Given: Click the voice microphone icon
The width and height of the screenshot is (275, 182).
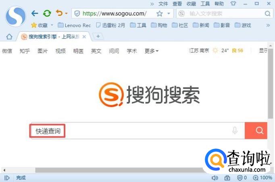Looking at the screenshot, I should (x=235, y=130).
